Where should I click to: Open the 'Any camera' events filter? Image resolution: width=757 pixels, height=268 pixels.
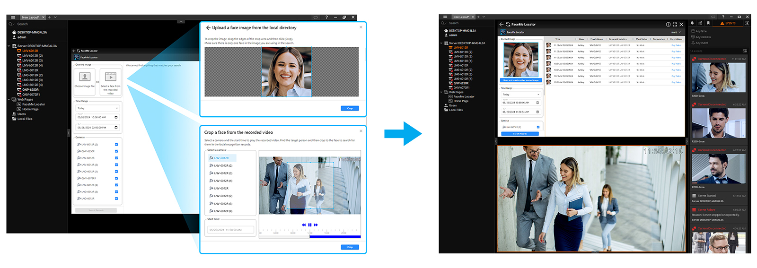pyautogui.click(x=703, y=37)
